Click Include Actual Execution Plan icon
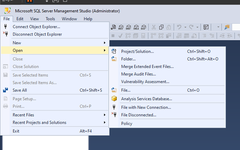The image size is (240, 150). coord(153,36)
